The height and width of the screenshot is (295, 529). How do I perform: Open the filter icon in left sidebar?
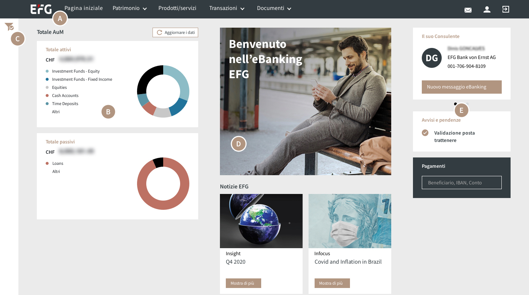click(x=9, y=27)
